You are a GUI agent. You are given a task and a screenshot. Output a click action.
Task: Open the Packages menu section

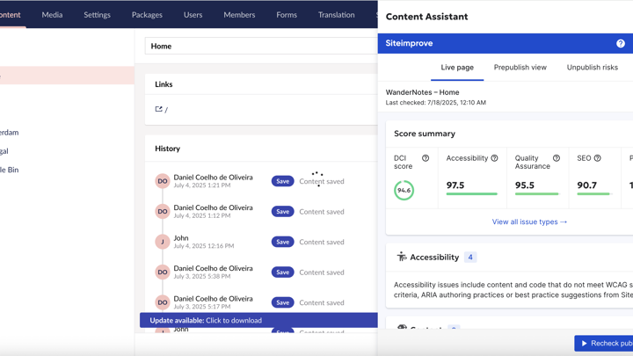pyautogui.click(x=147, y=14)
